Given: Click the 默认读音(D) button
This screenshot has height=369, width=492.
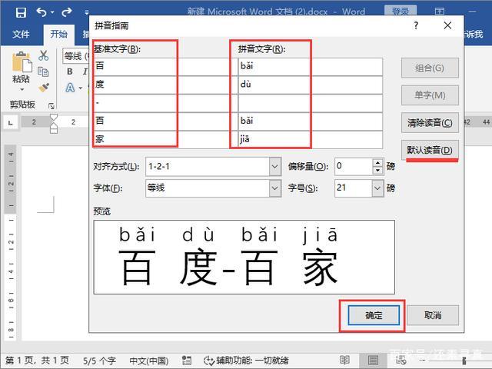Looking at the screenshot, I should click(430, 150).
